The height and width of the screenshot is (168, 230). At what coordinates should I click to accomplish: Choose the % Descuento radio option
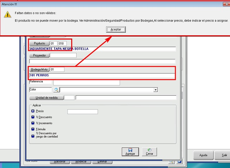click(33, 117)
